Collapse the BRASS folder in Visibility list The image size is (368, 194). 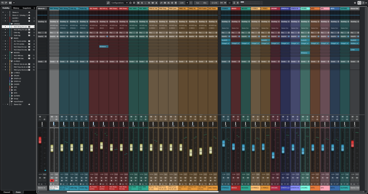11,38
